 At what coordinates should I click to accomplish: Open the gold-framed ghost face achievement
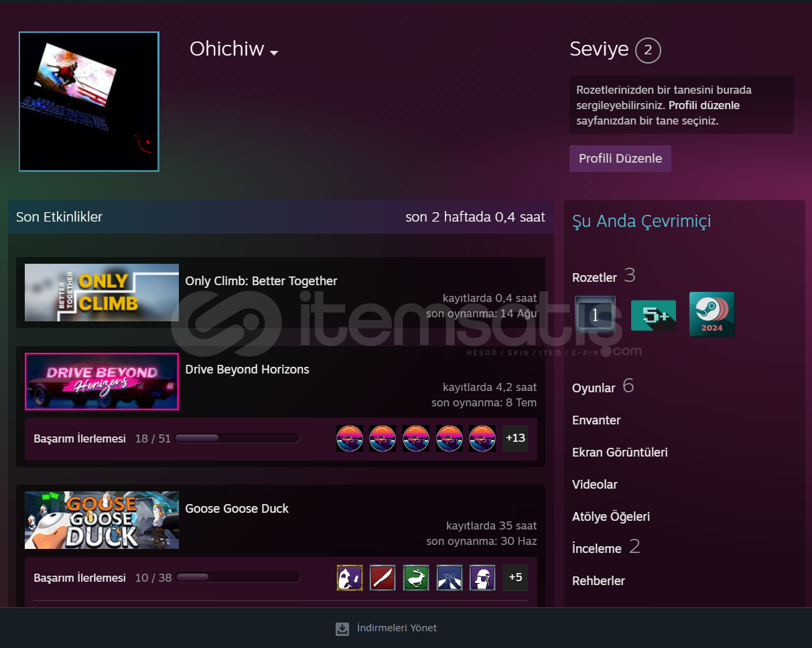(x=350, y=578)
